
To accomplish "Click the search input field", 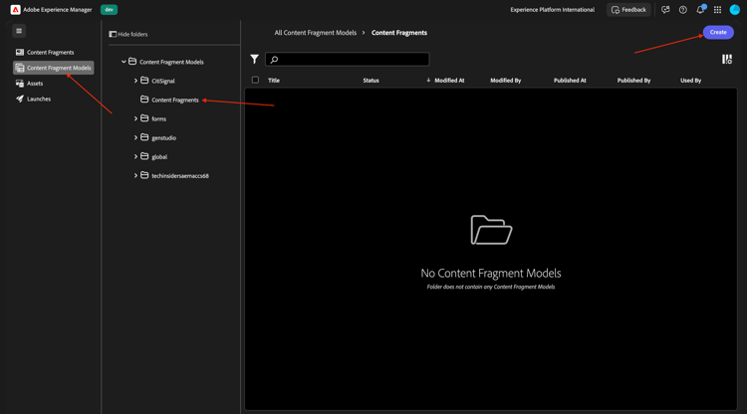I will (348, 59).
